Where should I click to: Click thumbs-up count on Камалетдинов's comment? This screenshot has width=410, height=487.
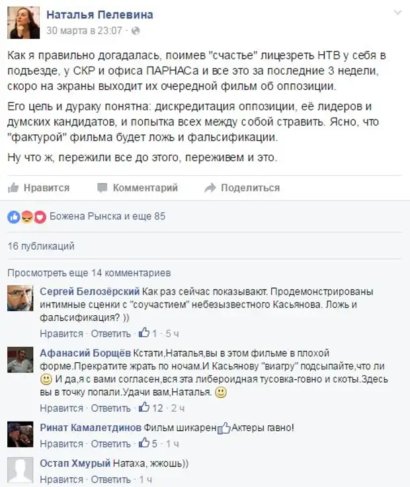coord(147,443)
